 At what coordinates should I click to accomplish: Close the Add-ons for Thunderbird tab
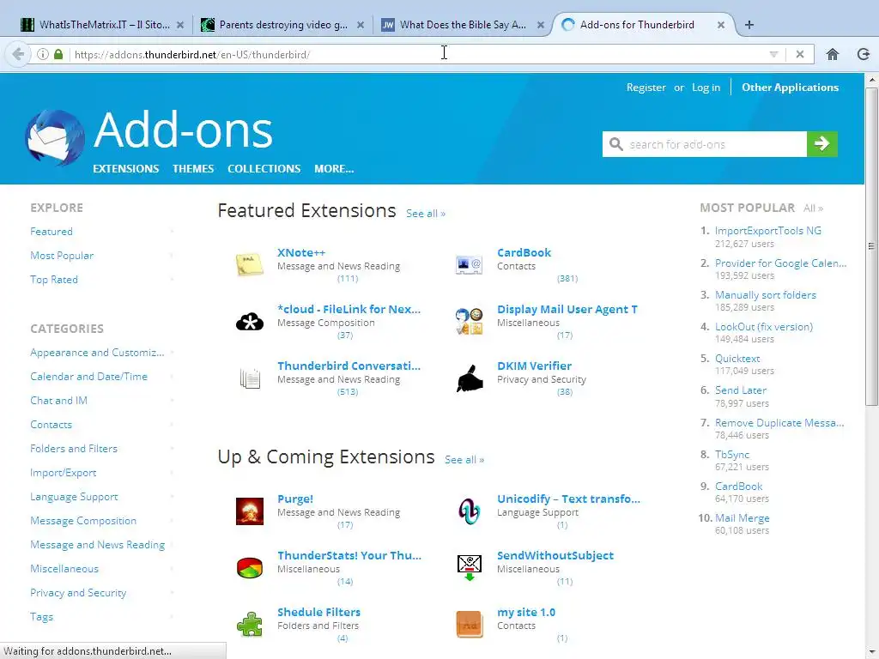tap(721, 25)
